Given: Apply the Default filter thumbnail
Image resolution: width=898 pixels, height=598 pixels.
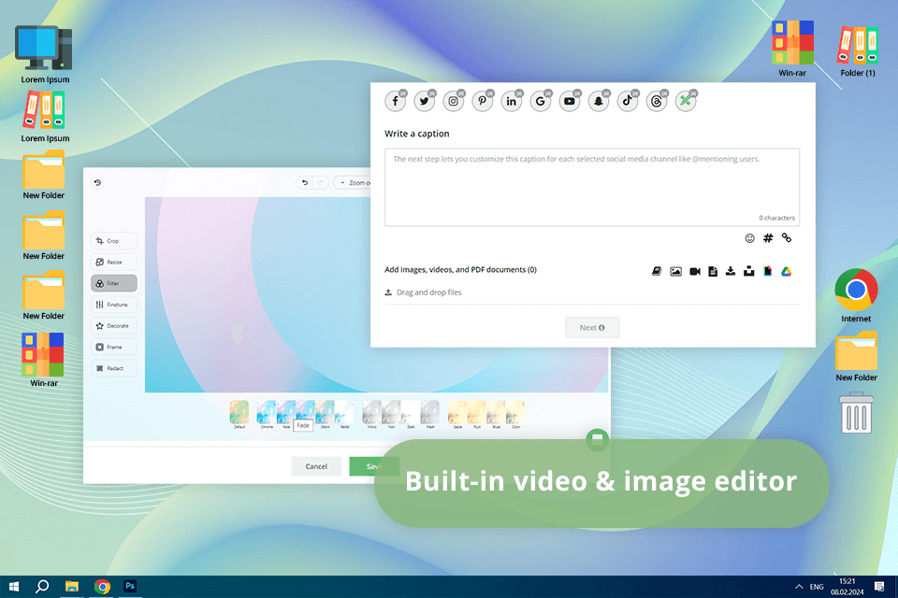Looking at the screenshot, I should 239,414.
